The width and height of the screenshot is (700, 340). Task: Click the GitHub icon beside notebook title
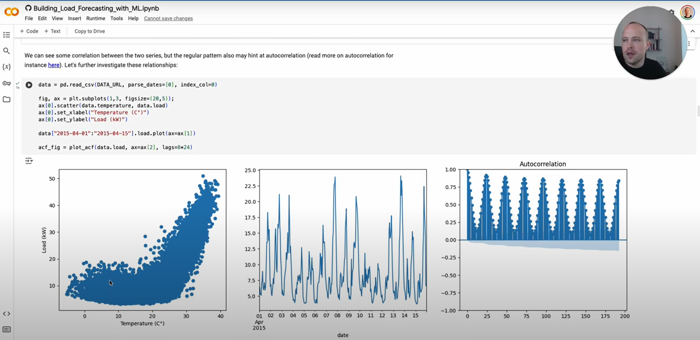coord(28,8)
